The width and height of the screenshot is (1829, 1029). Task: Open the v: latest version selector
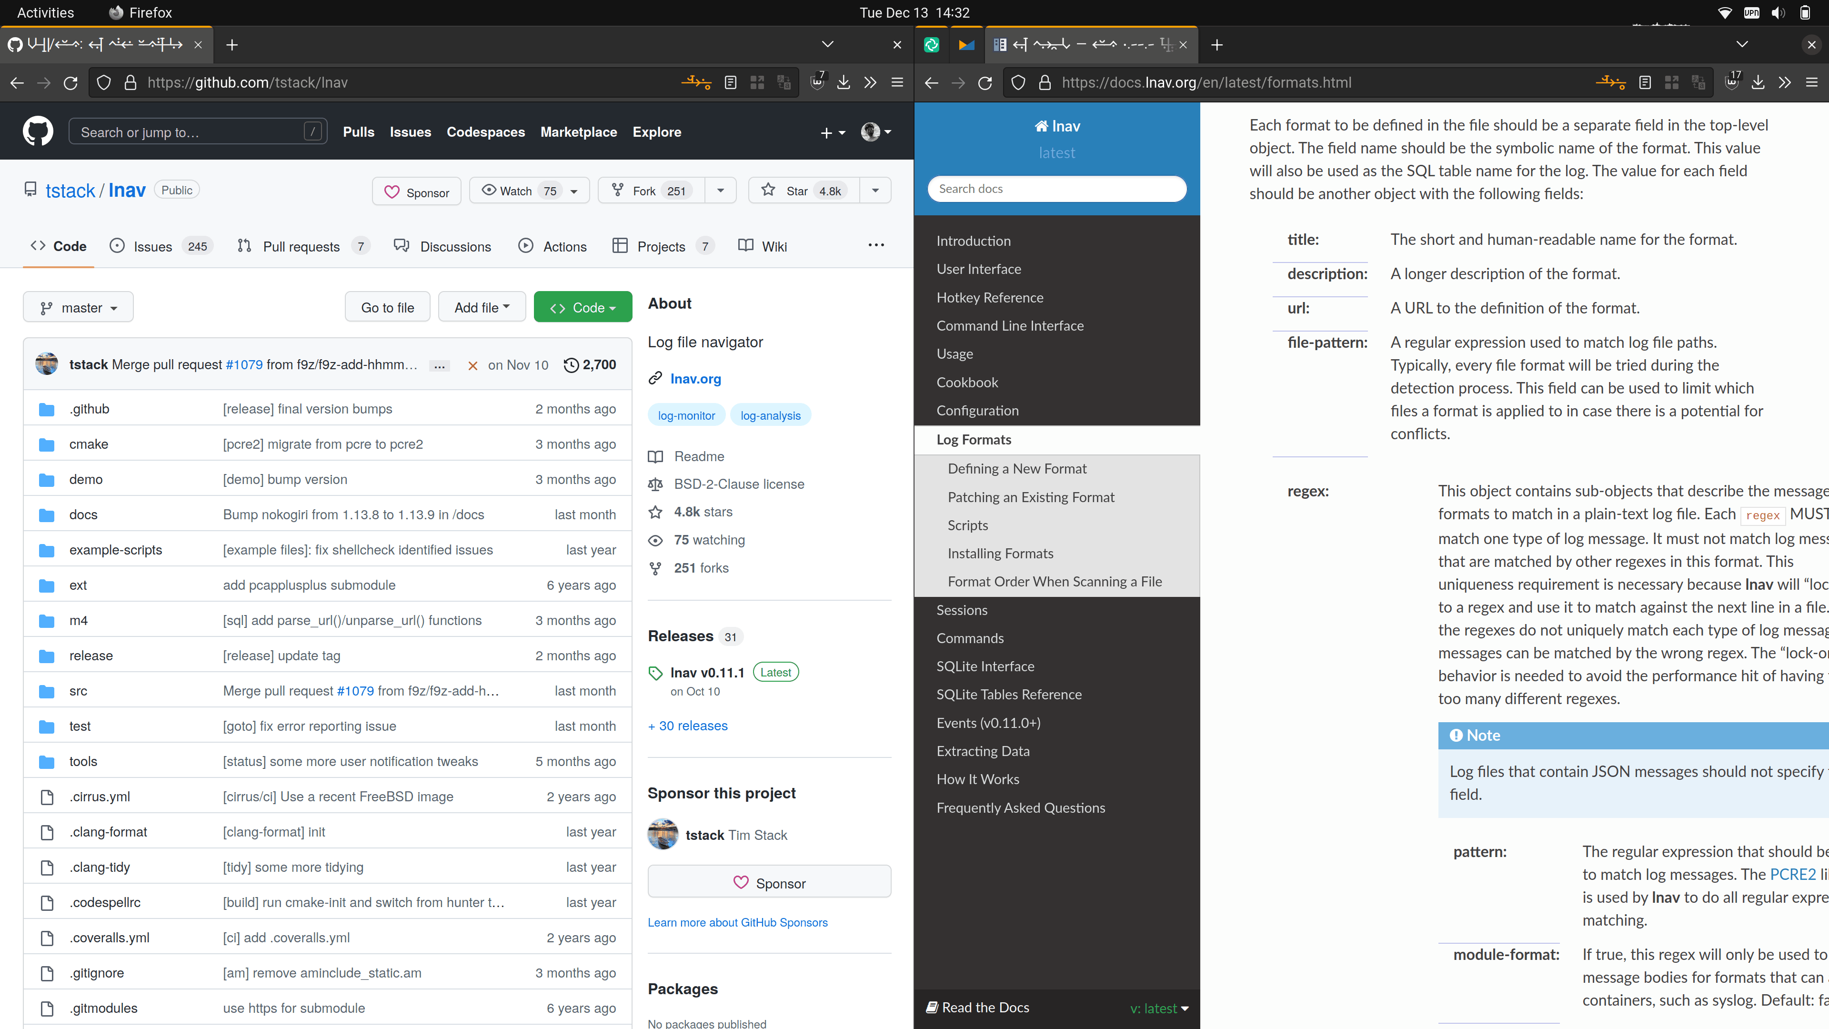[x=1158, y=1008]
